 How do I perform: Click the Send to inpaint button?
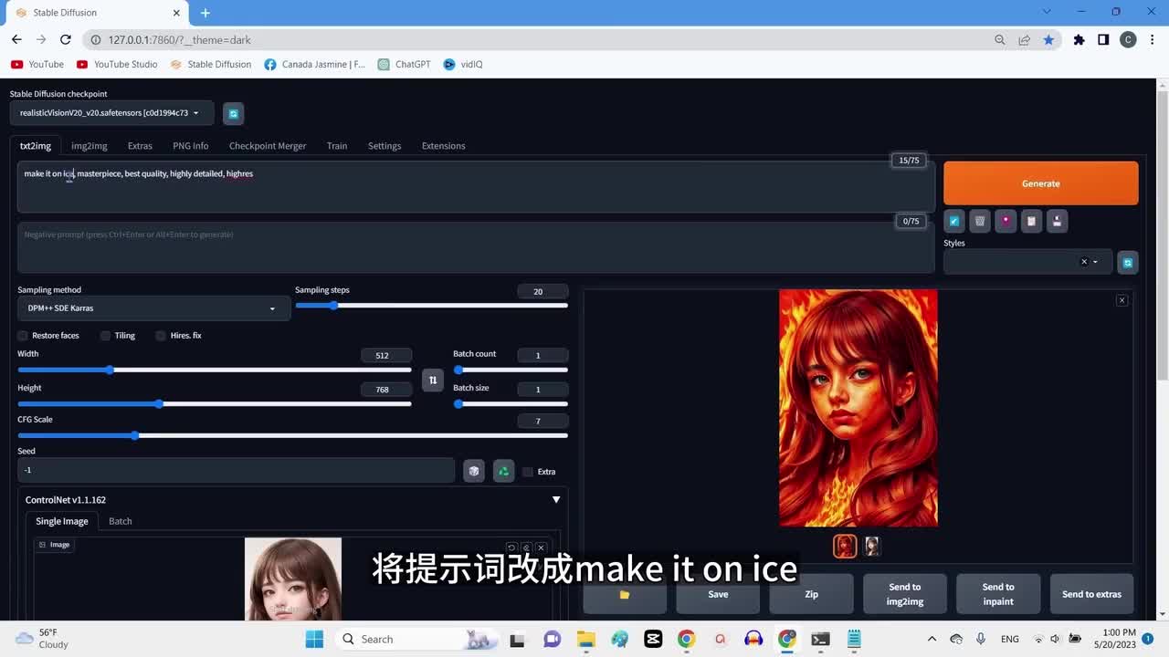tap(998, 594)
